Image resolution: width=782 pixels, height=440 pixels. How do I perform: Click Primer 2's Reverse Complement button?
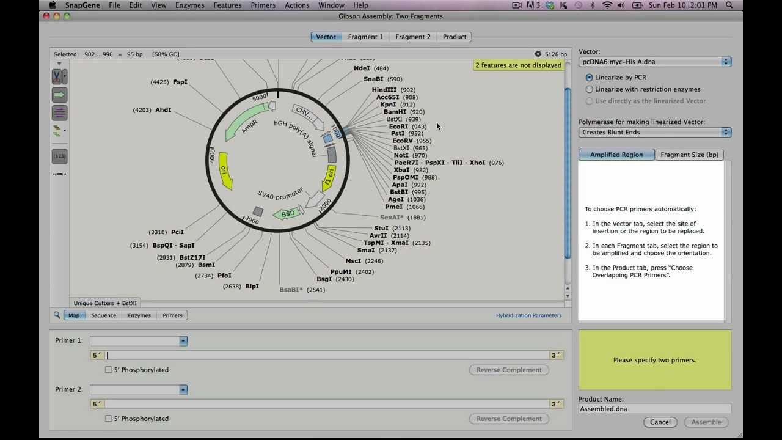[x=509, y=419]
